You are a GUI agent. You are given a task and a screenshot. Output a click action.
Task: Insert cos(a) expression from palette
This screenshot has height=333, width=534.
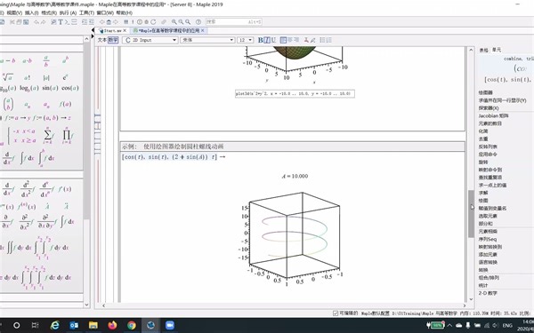pos(70,88)
